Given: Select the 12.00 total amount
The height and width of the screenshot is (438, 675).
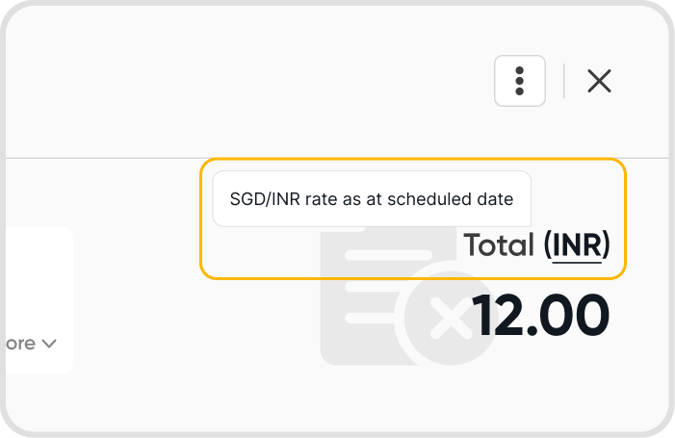Looking at the screenshot, I should point(540,315).
